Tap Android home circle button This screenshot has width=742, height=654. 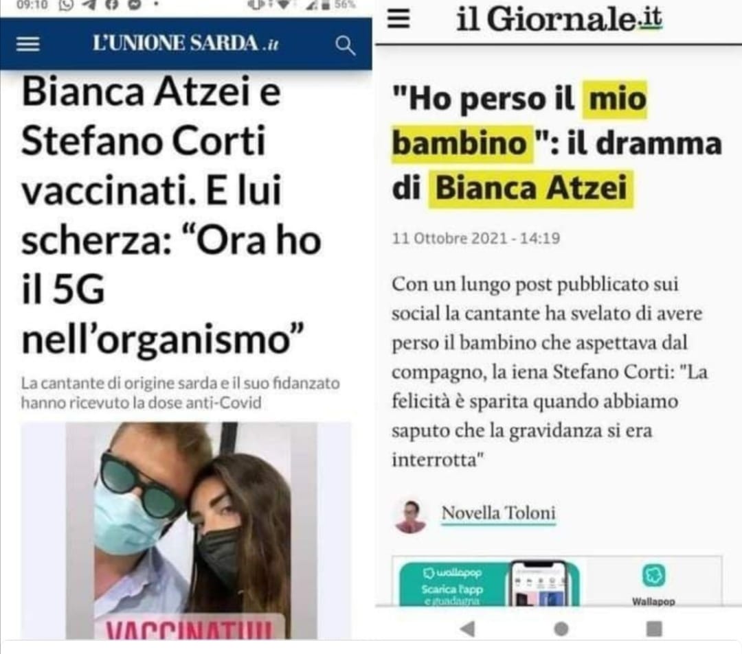(x=561, y=629)
